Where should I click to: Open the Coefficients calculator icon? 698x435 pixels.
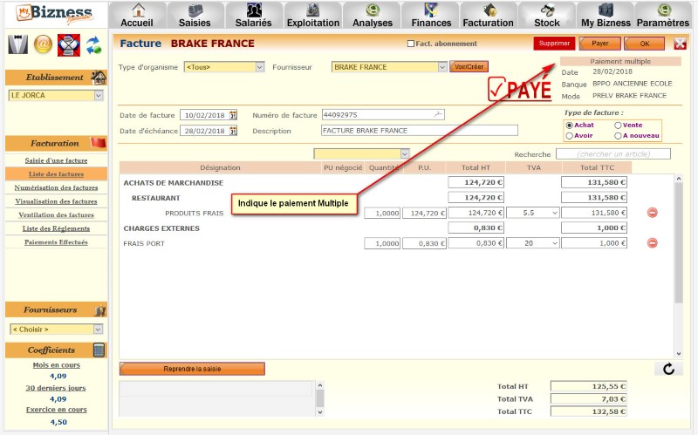point(99,350)
